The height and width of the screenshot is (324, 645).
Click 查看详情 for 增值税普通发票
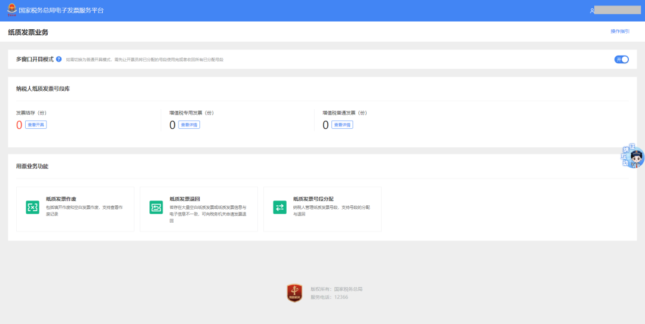click(x=342, y=125)
